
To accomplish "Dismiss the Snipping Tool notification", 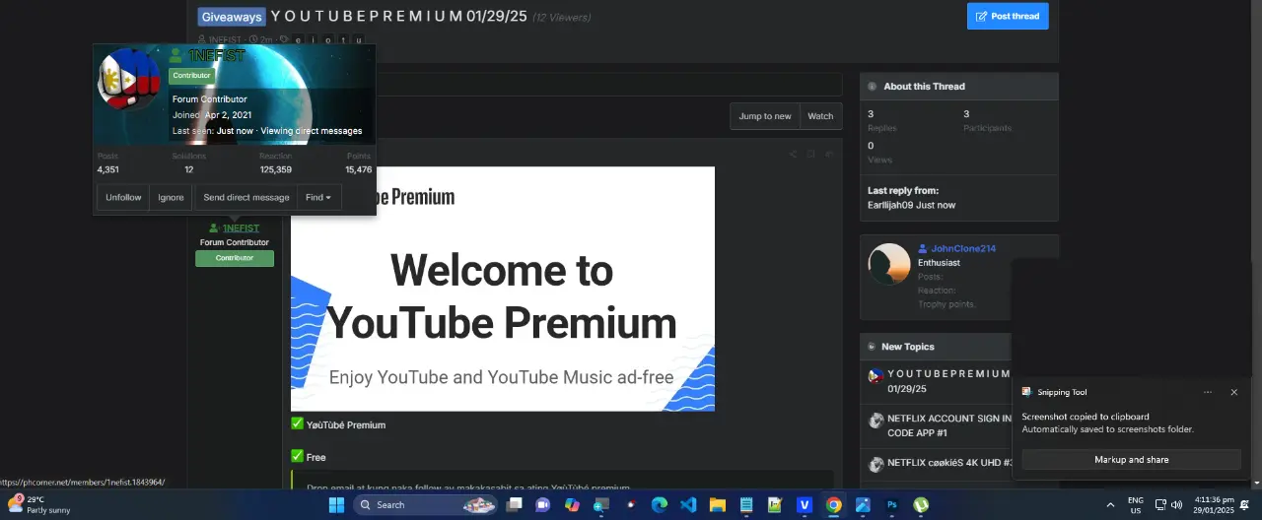I will click(1233, 392).
